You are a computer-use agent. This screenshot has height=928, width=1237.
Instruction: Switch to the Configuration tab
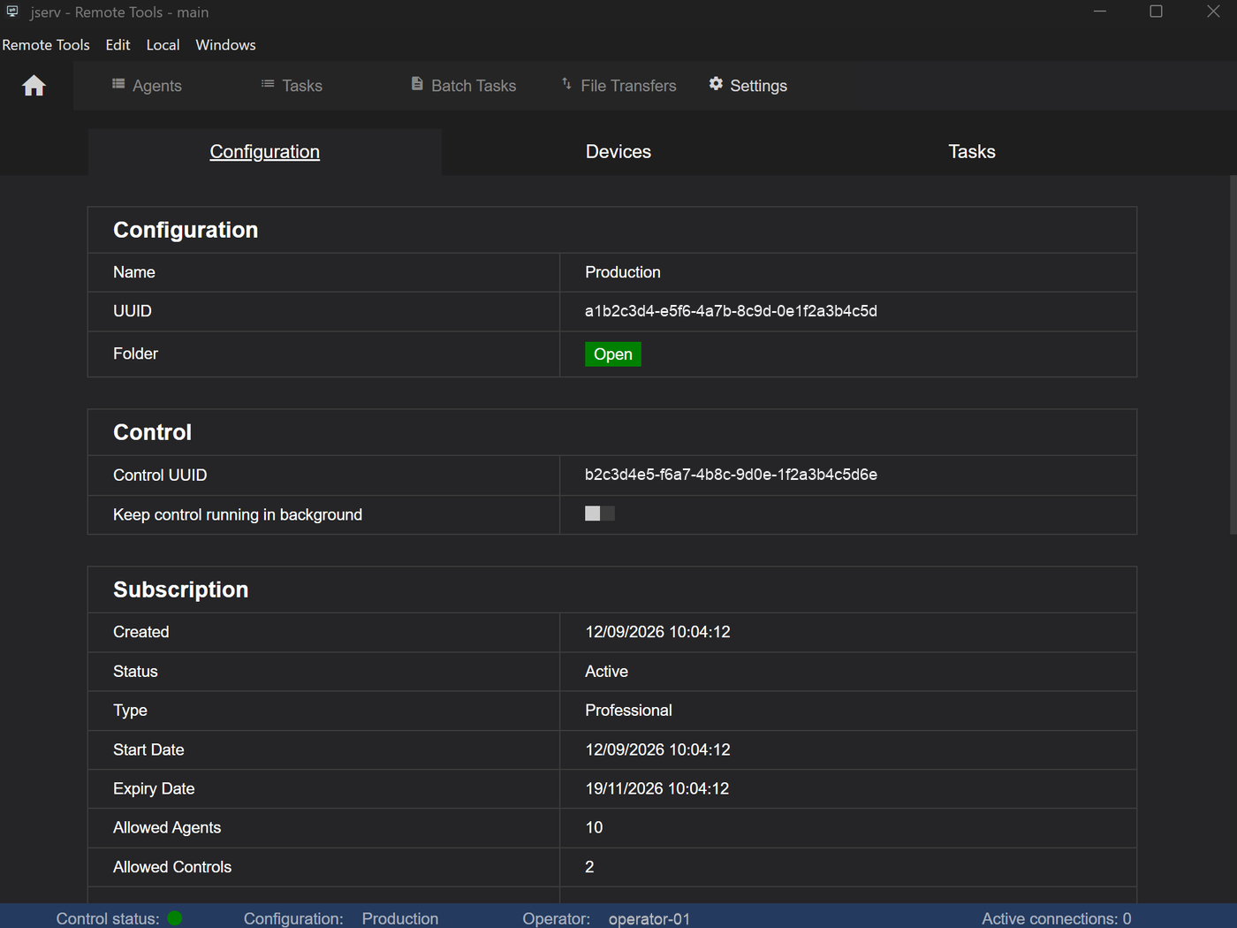(x=265, y=152)
